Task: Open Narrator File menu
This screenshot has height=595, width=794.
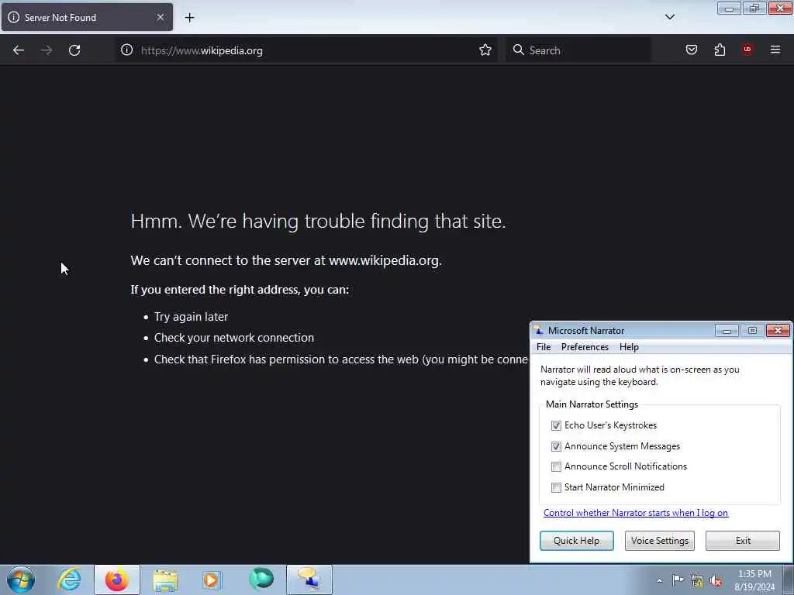Action: pos(544,347)
